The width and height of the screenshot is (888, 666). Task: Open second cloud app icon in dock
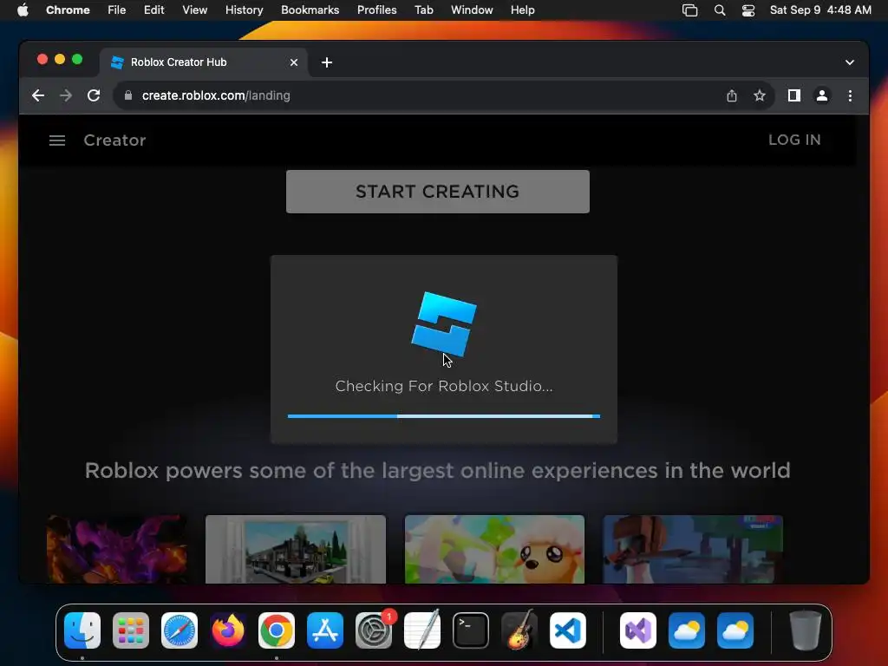(x=735, y=630)
